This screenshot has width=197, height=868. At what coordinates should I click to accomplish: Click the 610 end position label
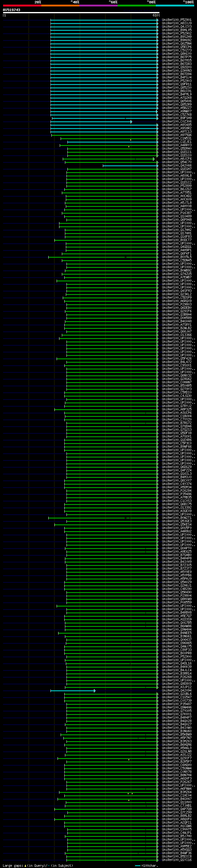[155, 15]
